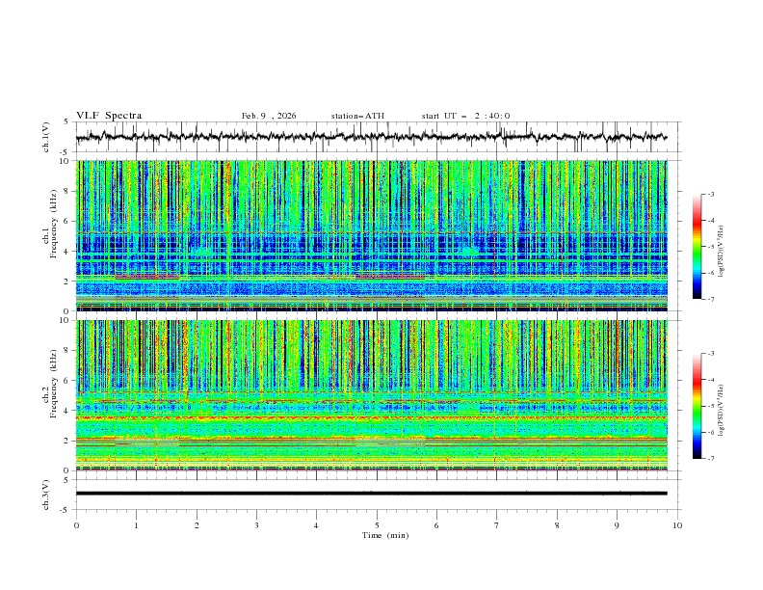This screenshot has height=590, width=763.
Task: Select the 0 minute tick on Time axis
Action: point(76,524)
